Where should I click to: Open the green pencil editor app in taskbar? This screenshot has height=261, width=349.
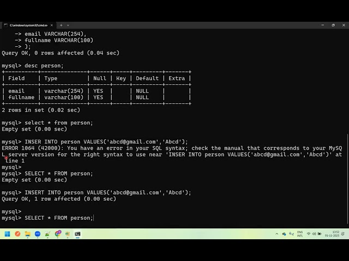(x=47, y=234)
